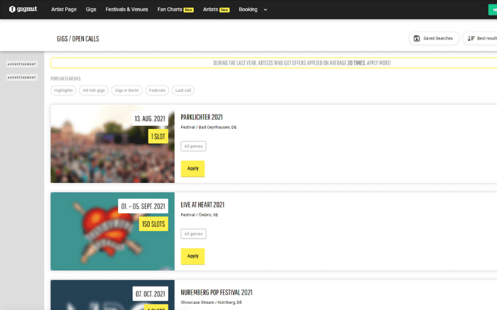Apply to Live at Heart 2021
The width and height of the screenshot is (497, 310).
pos(193,256)
